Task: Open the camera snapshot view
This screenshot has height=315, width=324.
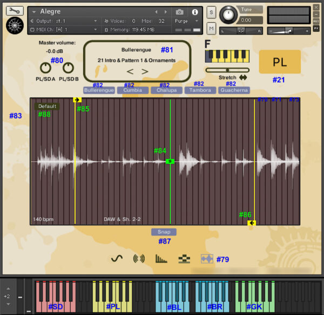Action: (180, 12)
